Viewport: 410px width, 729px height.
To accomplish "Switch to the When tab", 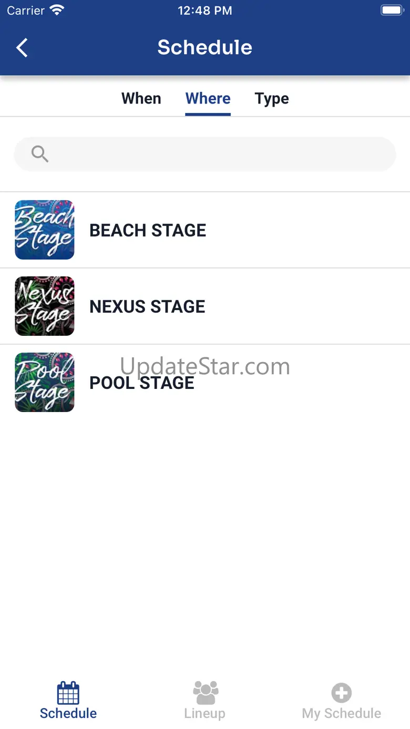I will (x=141, y=99).
